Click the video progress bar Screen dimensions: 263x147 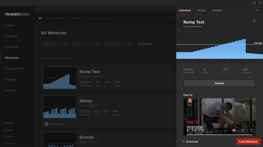point(220,134)
